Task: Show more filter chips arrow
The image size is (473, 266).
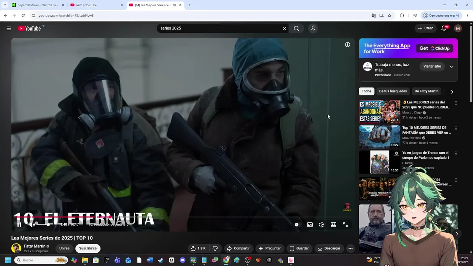Action: 452,92
